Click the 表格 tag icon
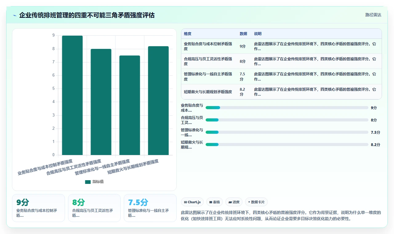The image size is (394, 234). click(x=211, y=202)
